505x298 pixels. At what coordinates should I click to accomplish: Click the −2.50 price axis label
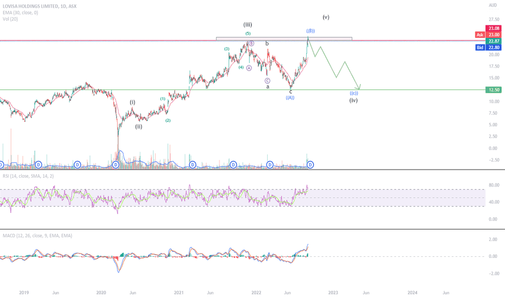click(494, 160)
